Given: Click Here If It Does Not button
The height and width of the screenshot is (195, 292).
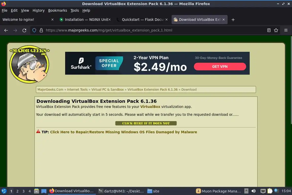Looking at the screenshot, I should (146, 123).
